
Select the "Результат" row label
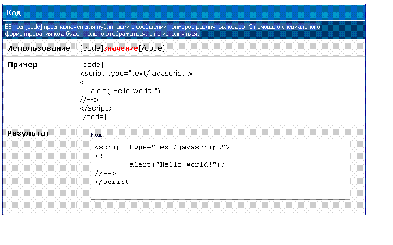pyautogui.click(x=28, y=133)
